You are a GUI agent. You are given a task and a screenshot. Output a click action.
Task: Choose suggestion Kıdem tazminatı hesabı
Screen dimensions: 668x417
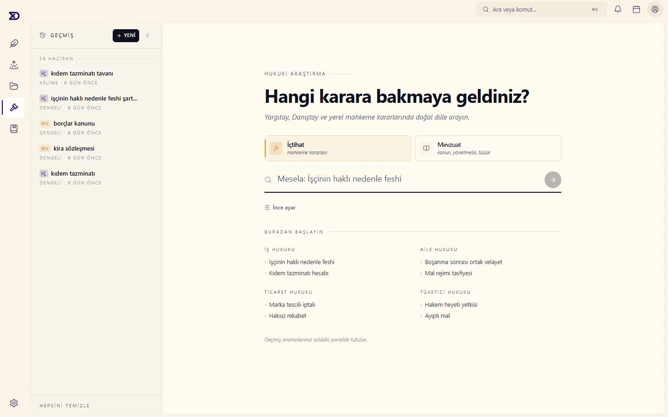click(x=299, y=273)
